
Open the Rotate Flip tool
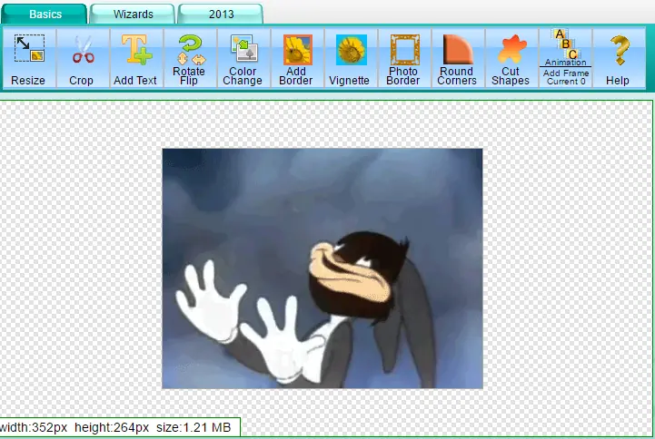pos(189,58)
